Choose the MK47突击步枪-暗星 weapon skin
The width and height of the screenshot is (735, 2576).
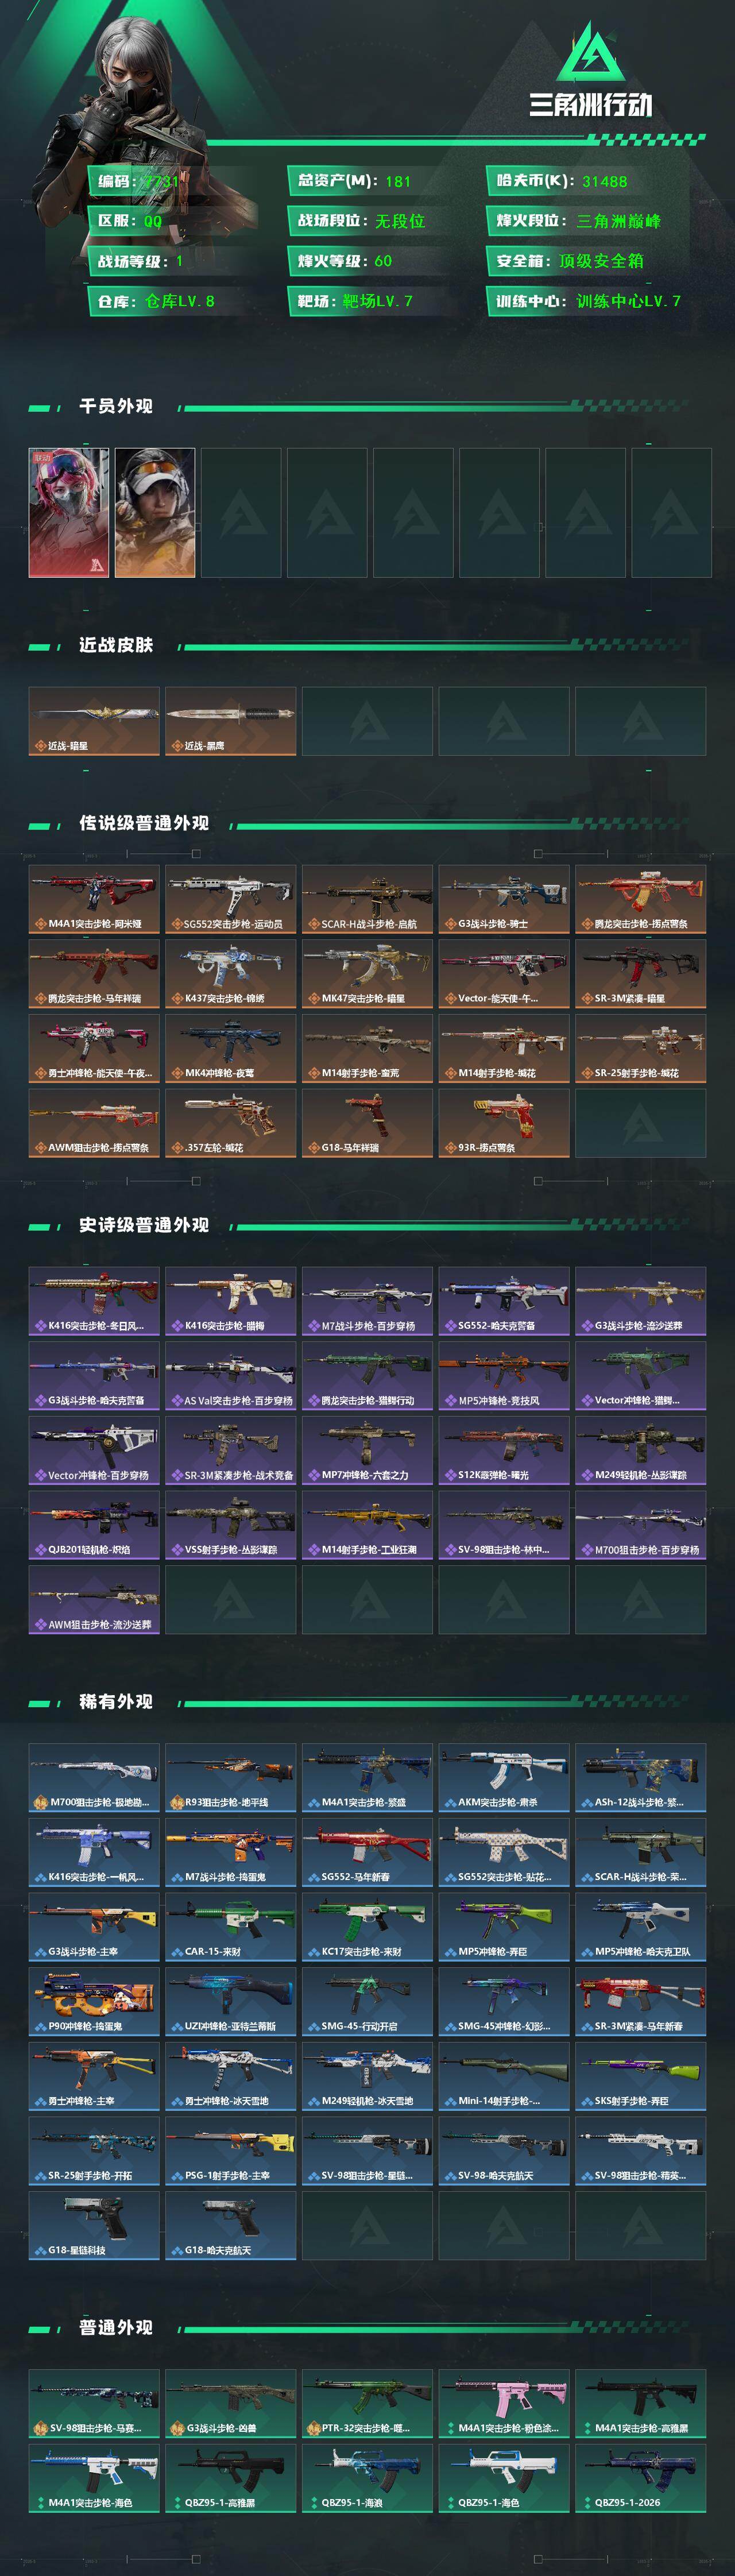[367, 973]
